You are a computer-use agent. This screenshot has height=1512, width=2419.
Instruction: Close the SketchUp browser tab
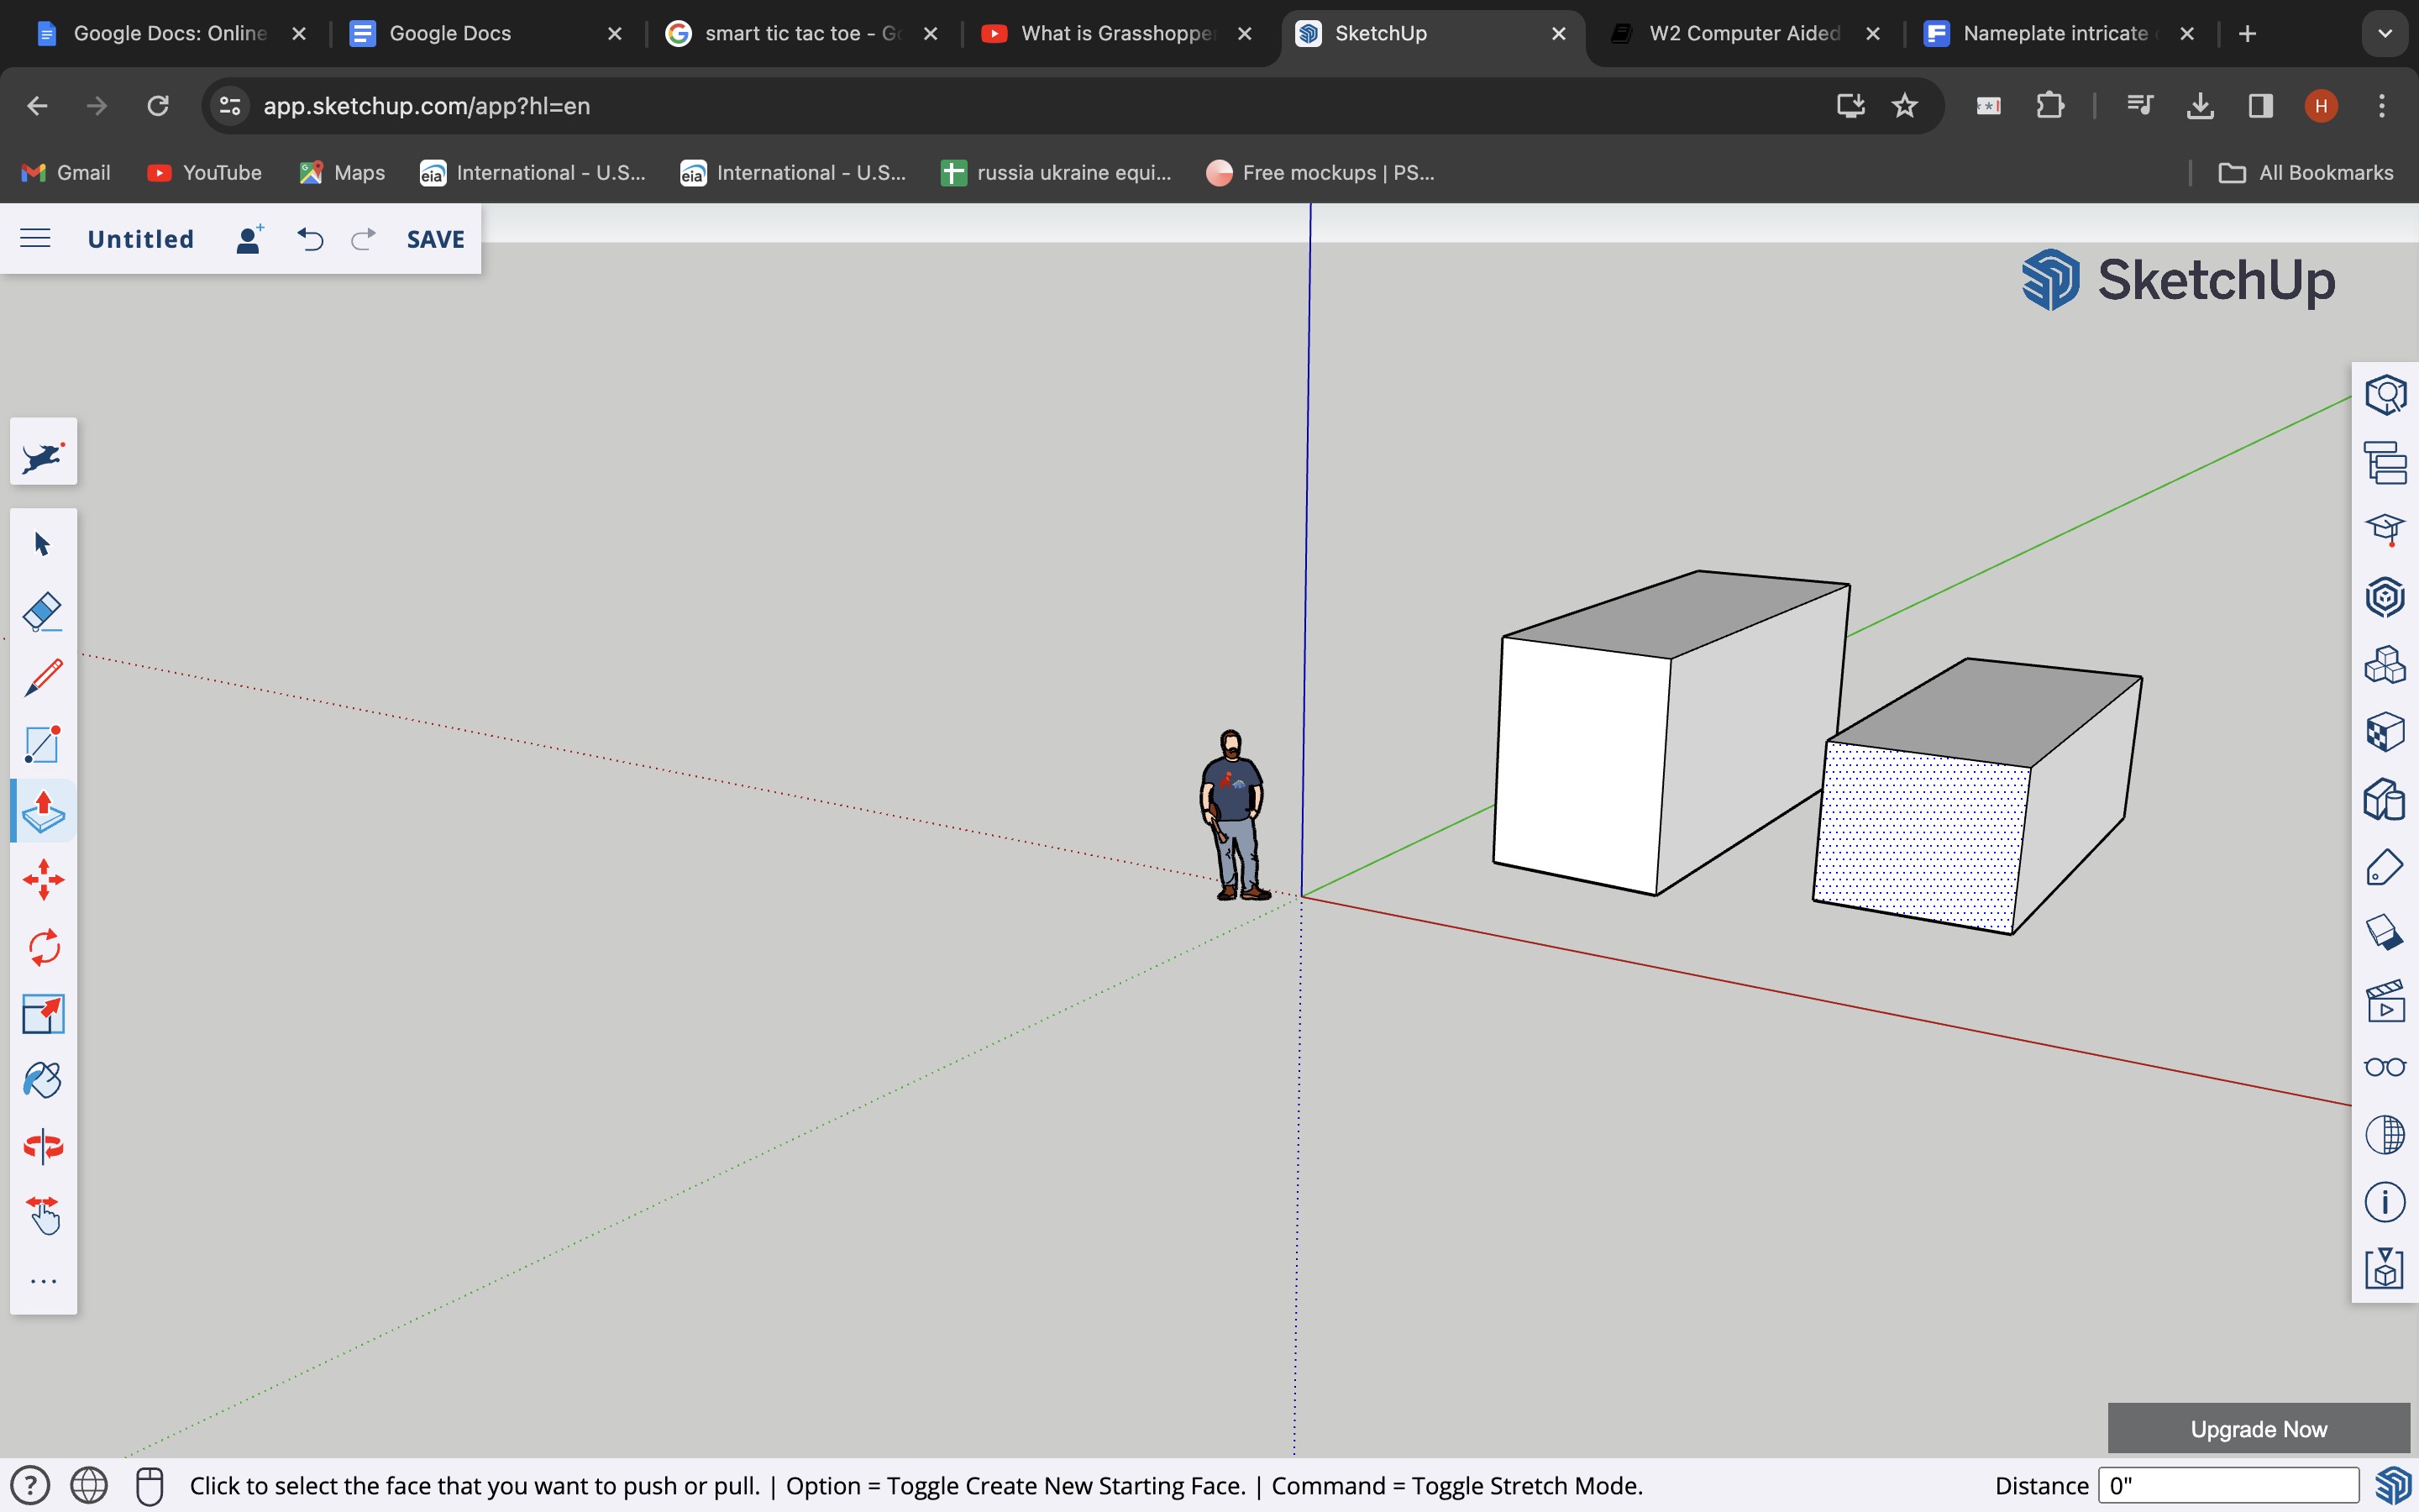point(1558,34)
